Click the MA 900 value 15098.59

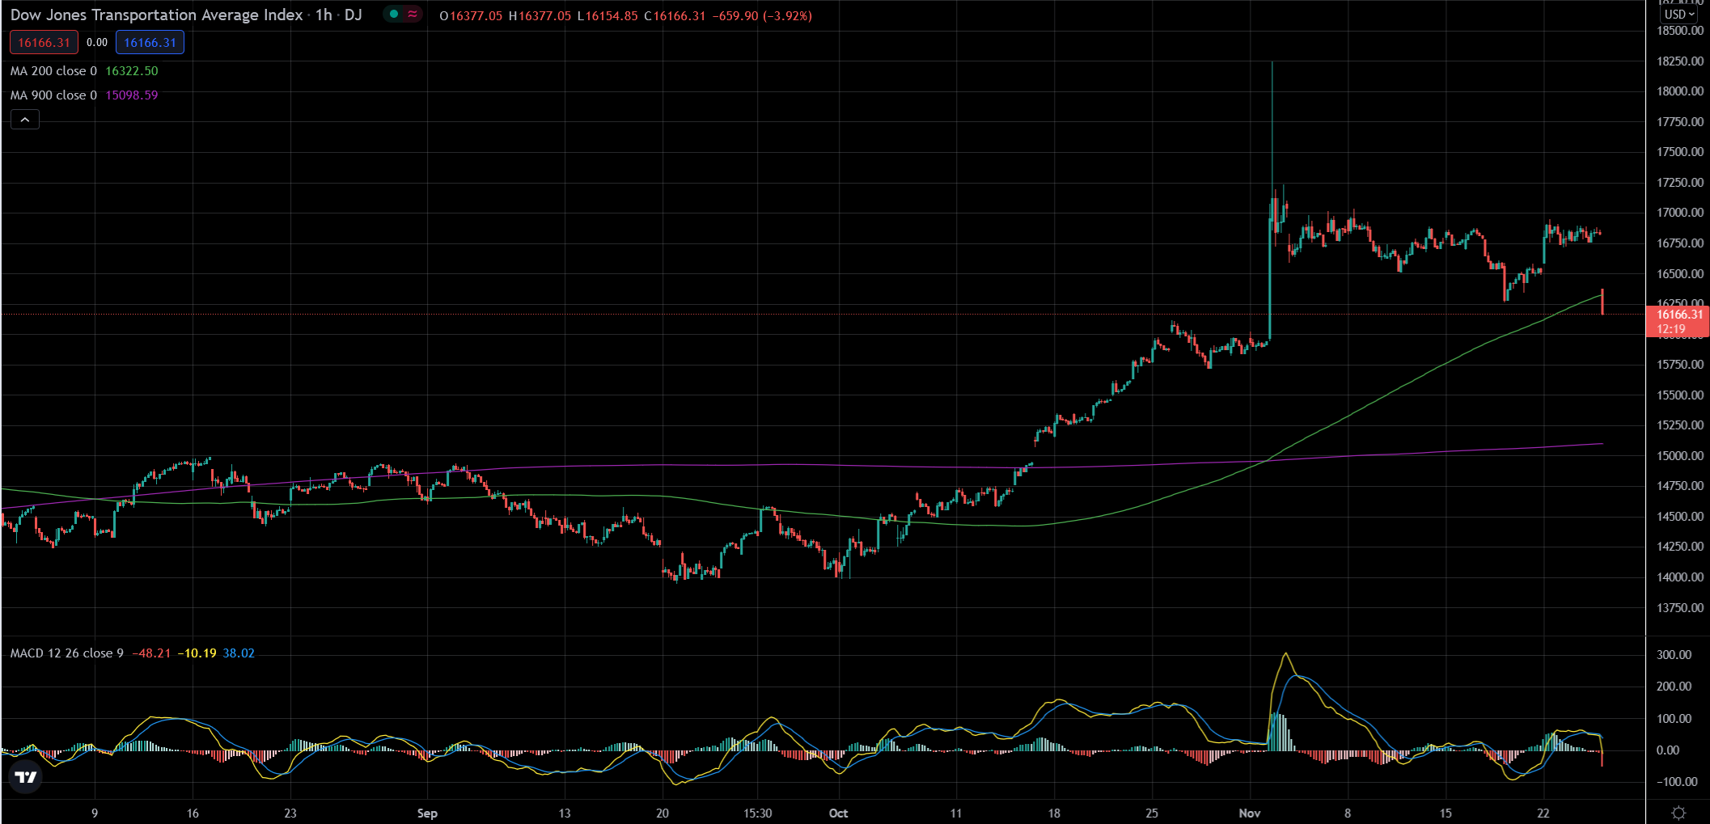click(x=132, y=95)
